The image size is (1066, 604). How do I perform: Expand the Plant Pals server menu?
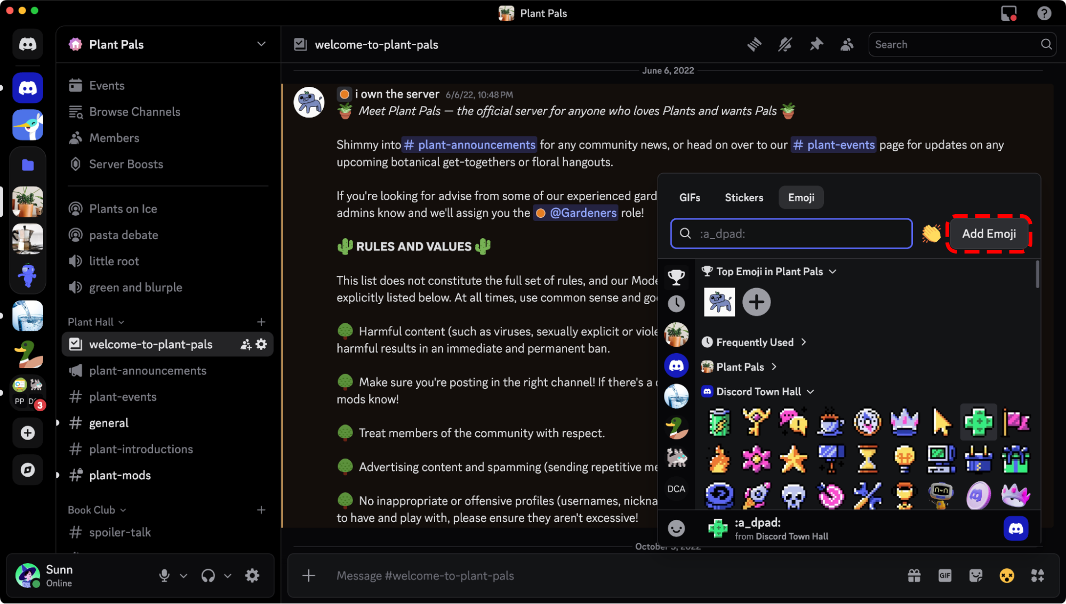tap(261, 44)
